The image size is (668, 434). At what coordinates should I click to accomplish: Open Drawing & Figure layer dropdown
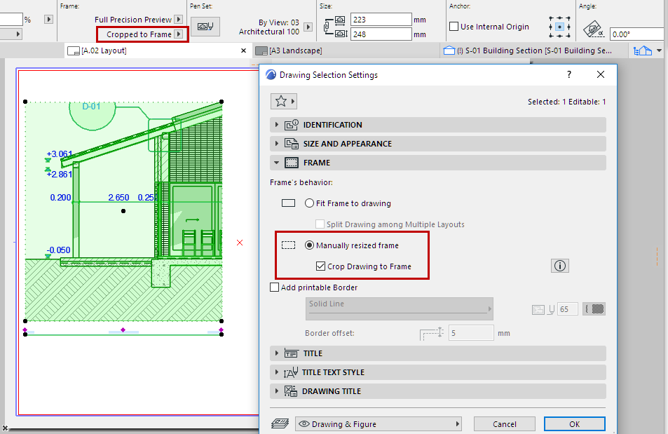379,423
